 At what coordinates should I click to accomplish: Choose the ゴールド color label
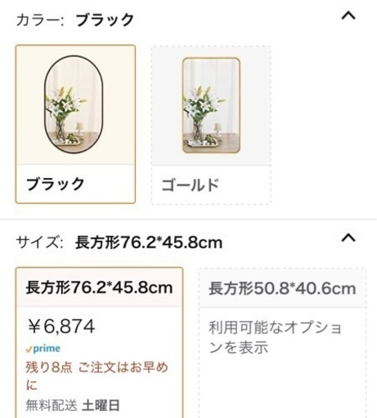[191, 185]
